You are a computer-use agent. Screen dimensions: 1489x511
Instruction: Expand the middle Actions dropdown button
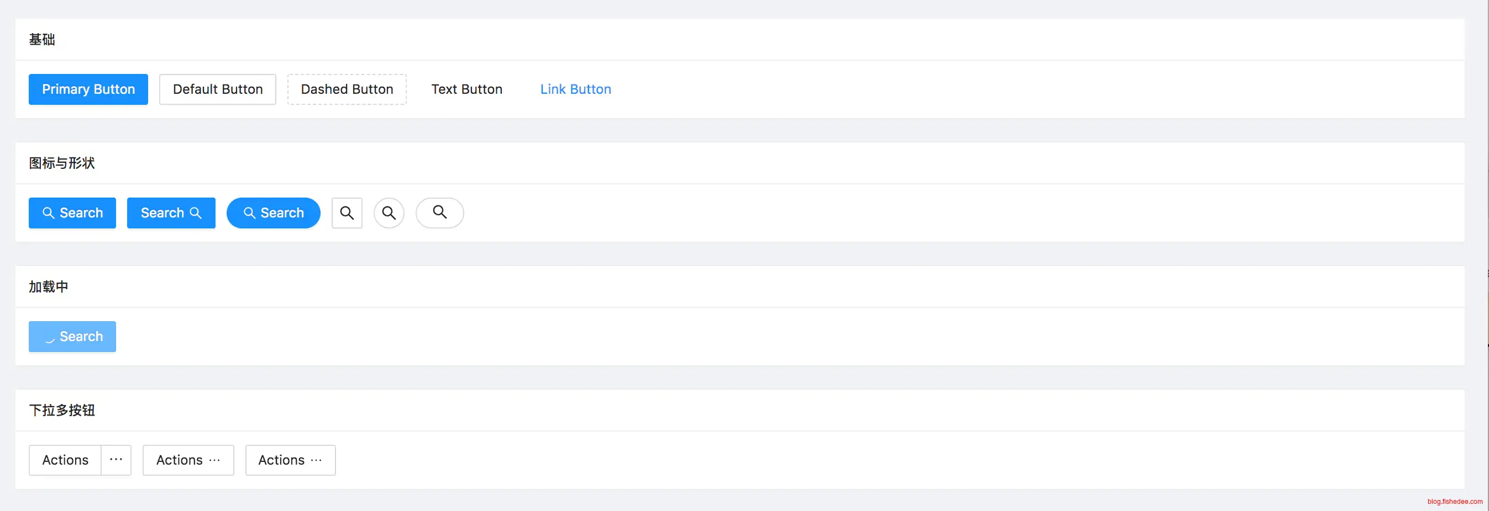pyautogui.click(x=188, y=460)
